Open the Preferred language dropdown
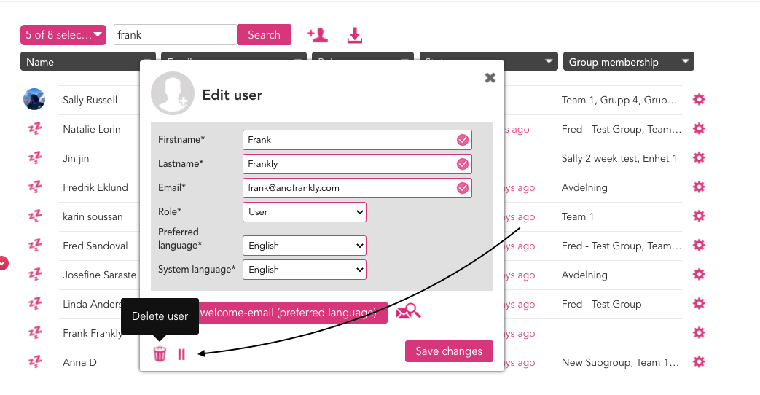Viewport: 760px width, 395px height. pos(305,246)
